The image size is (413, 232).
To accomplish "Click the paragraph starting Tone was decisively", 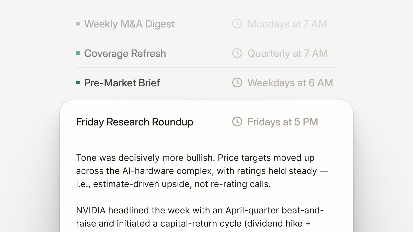I will [x=202, y=171].
